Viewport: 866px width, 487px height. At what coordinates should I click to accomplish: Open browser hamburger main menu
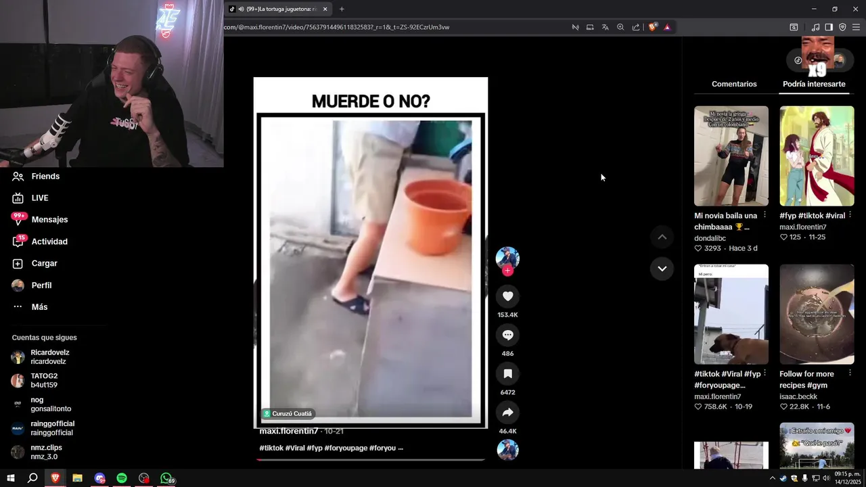pyautogui.click(x=856, y=27)
